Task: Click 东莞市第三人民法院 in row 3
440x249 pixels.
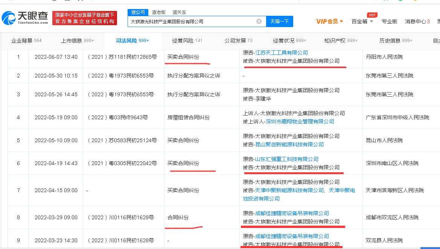Action: click(390, 94)
